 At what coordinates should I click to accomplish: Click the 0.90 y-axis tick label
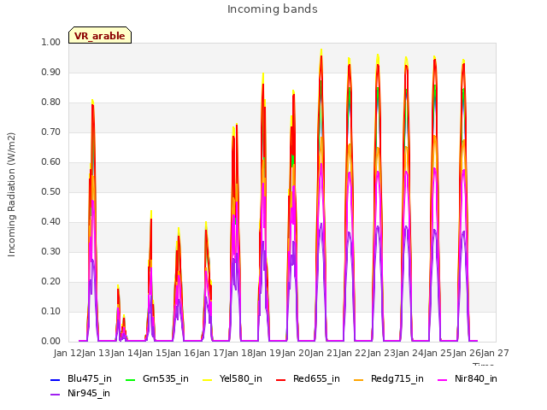coord(51,72)
